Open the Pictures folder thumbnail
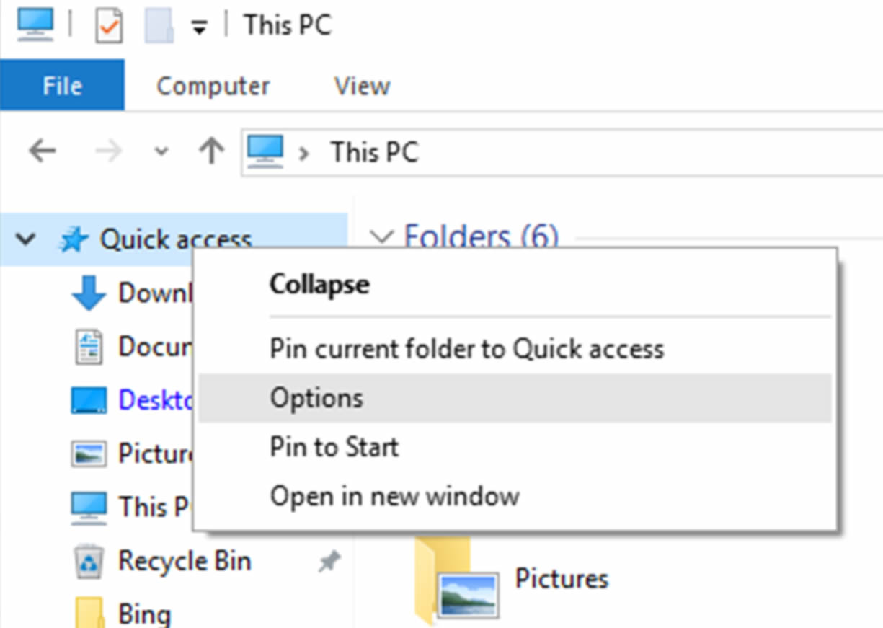This screenshot has height=628, width=883. click(456, 583)
